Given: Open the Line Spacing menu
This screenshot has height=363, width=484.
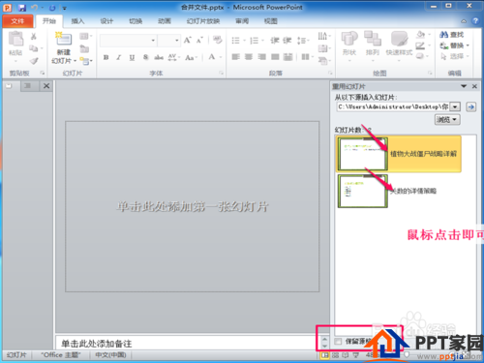Looking at the screenshot, I should click(303, 41).
